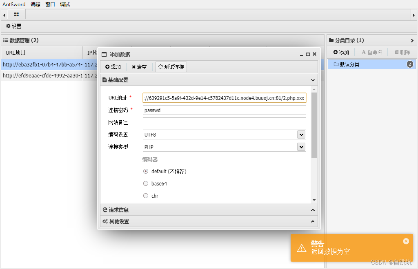Viewport: 418px width, 269px height.
Task: Select the home grid tab
Action: point(16,15)
